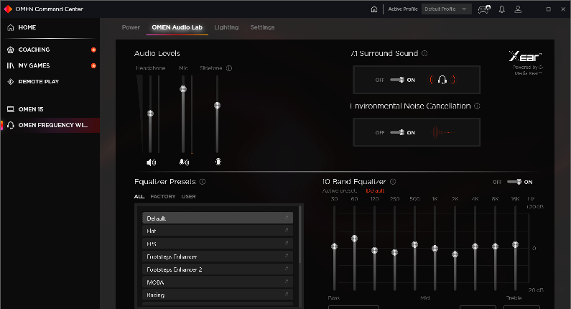Click the Mic level slider handle

pyautogui.click(x=183, y=89)
